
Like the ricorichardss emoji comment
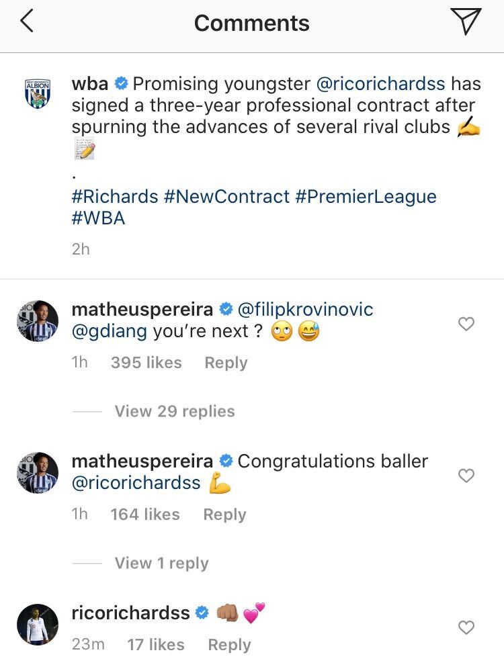point(466,627)
